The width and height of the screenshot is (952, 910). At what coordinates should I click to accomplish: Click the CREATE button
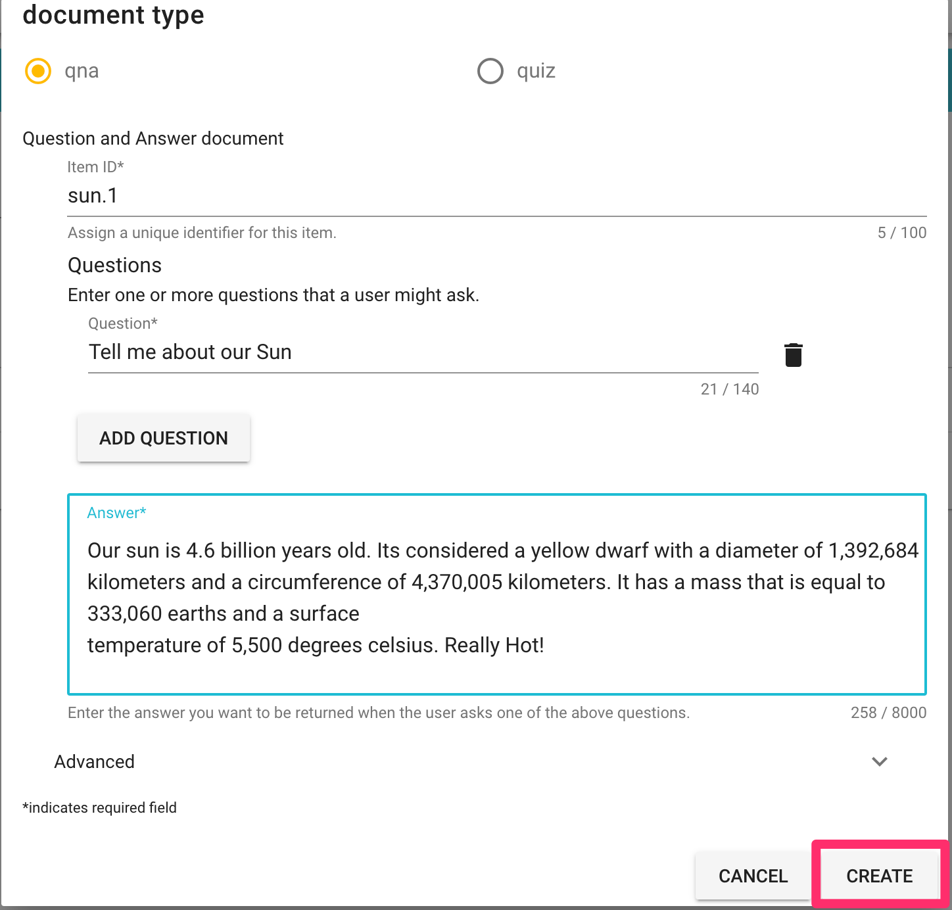click(x=879, y=876)
